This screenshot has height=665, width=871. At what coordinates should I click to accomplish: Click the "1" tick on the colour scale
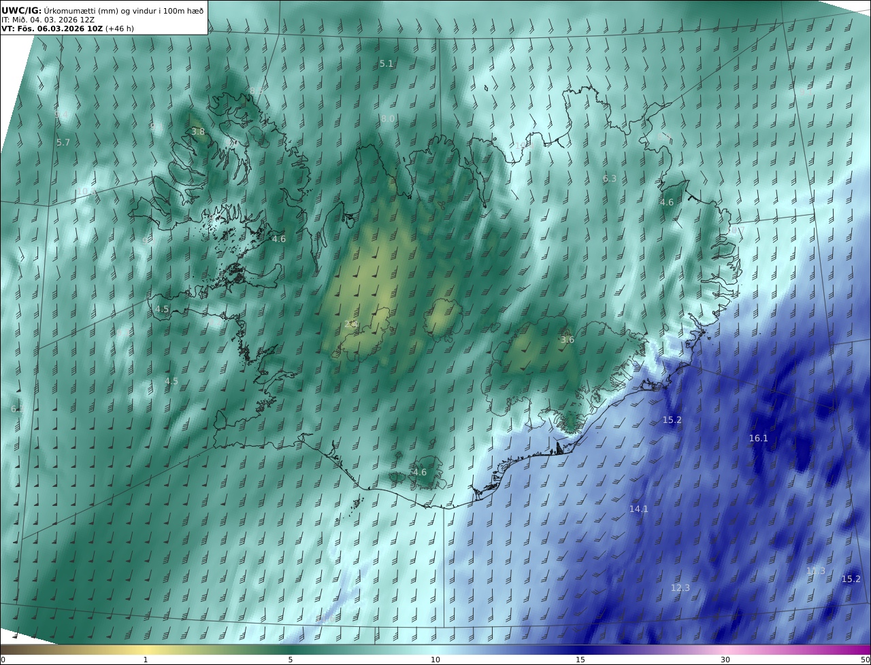(146, 660)
